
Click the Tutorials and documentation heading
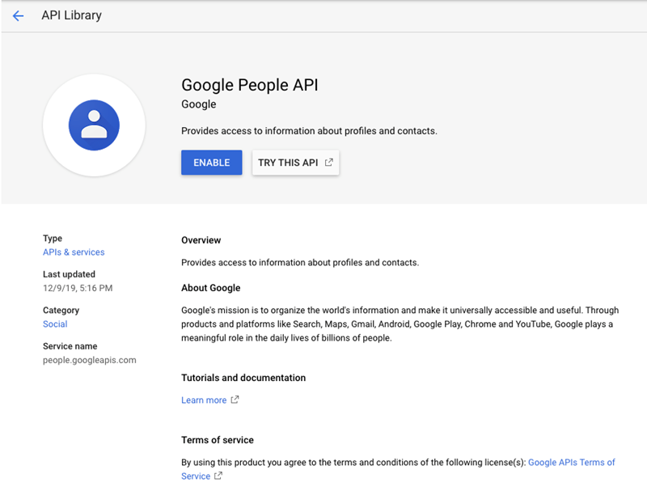[x=243, y=378]
